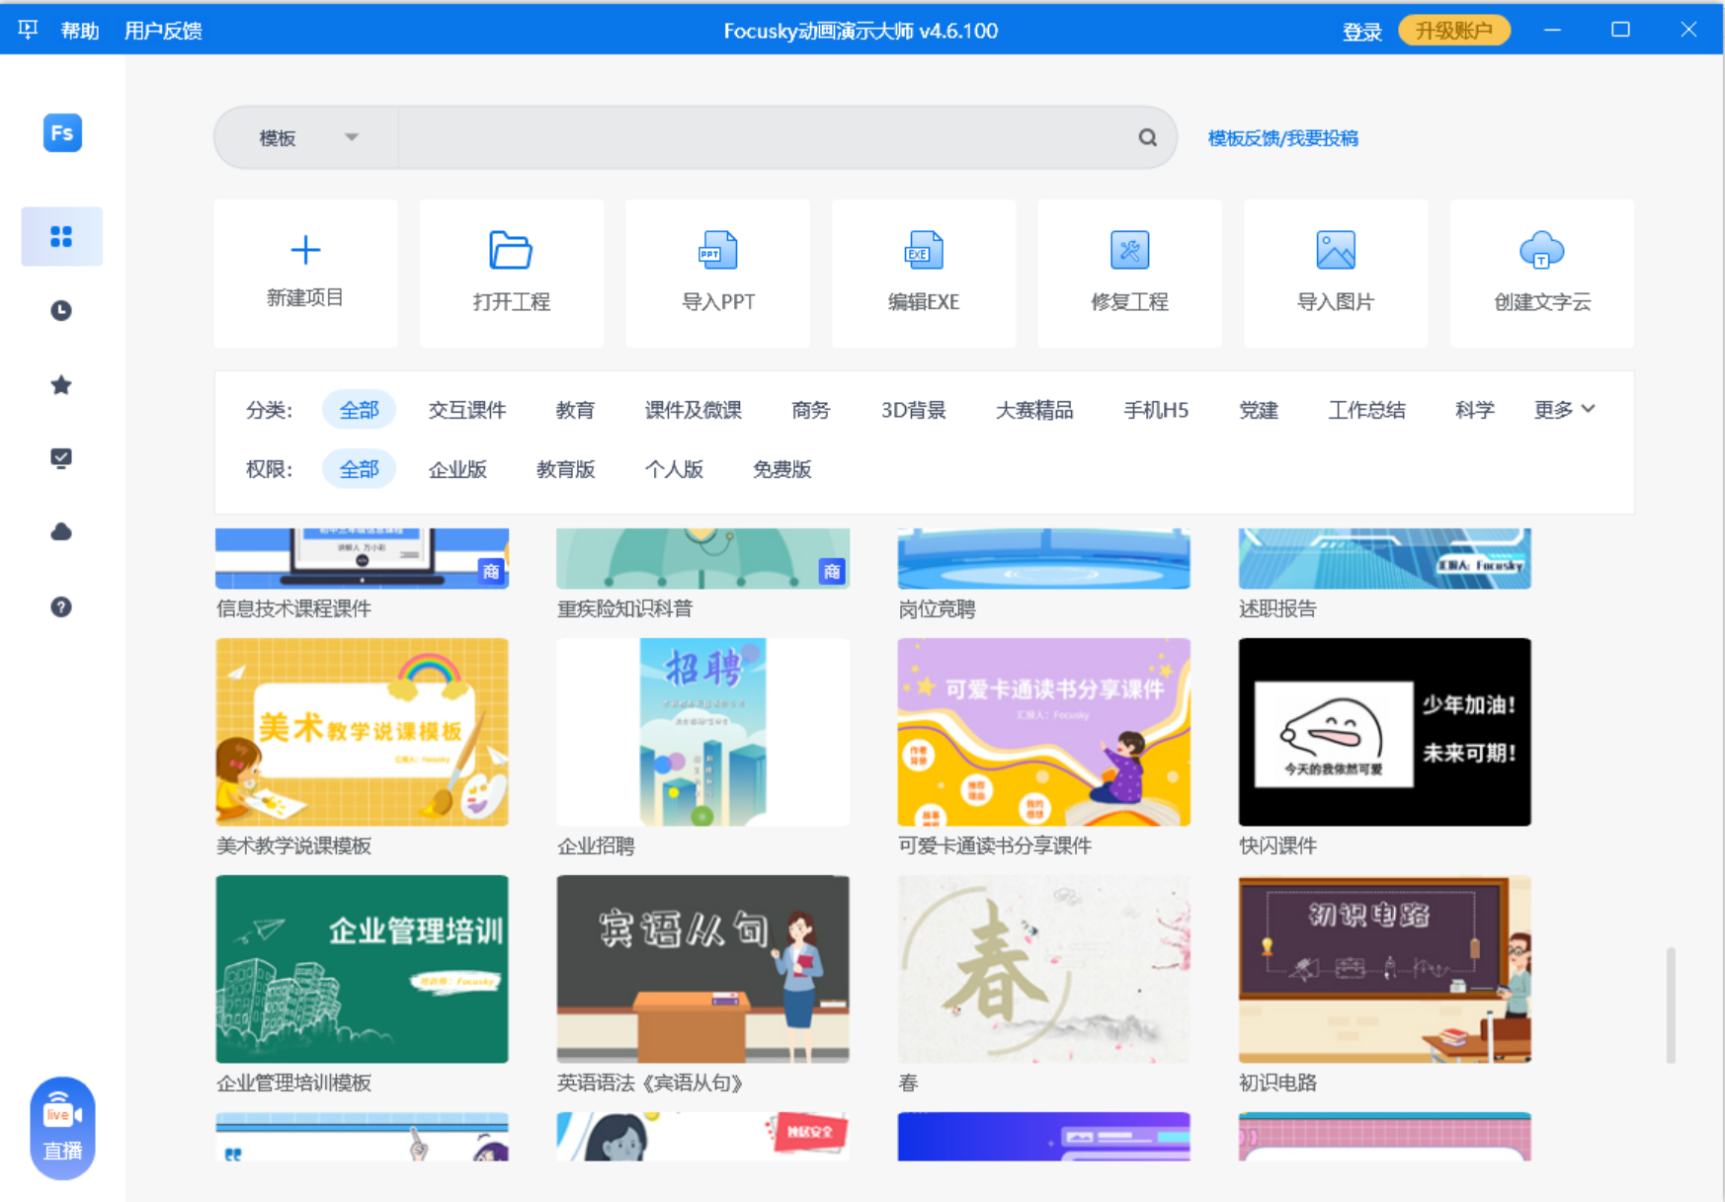This screenshot has height=1202, width=1725.
Task: Filter by 工作总结 category
Action: 1366,410
